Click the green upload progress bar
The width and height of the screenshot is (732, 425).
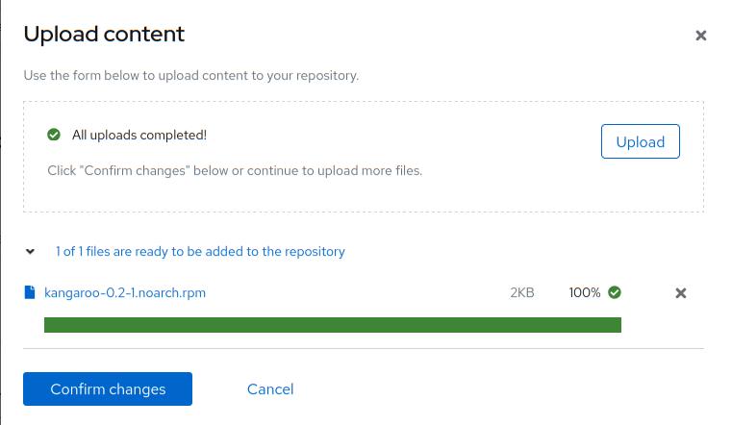332,325
